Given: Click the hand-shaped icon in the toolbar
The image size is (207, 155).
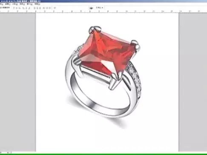Looking at the screenshot, I should [x=91, y=8].
